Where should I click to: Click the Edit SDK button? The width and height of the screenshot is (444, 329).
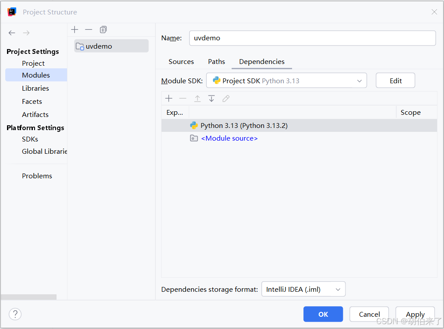tap(395, 81)
